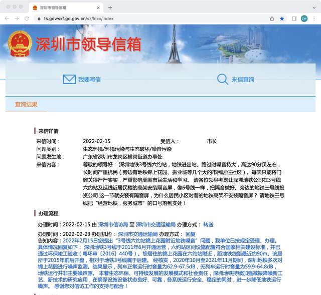Click the 回复 handling method link
The height and width of the screenshot is (295, 321).
(191, 234)
